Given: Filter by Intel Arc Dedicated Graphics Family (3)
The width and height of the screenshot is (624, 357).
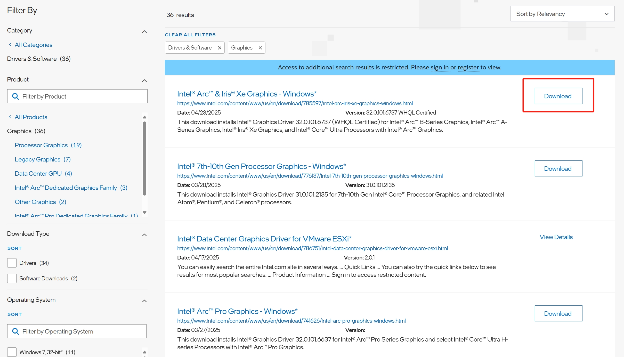Looking at the screenshot, I should [71, 188].
